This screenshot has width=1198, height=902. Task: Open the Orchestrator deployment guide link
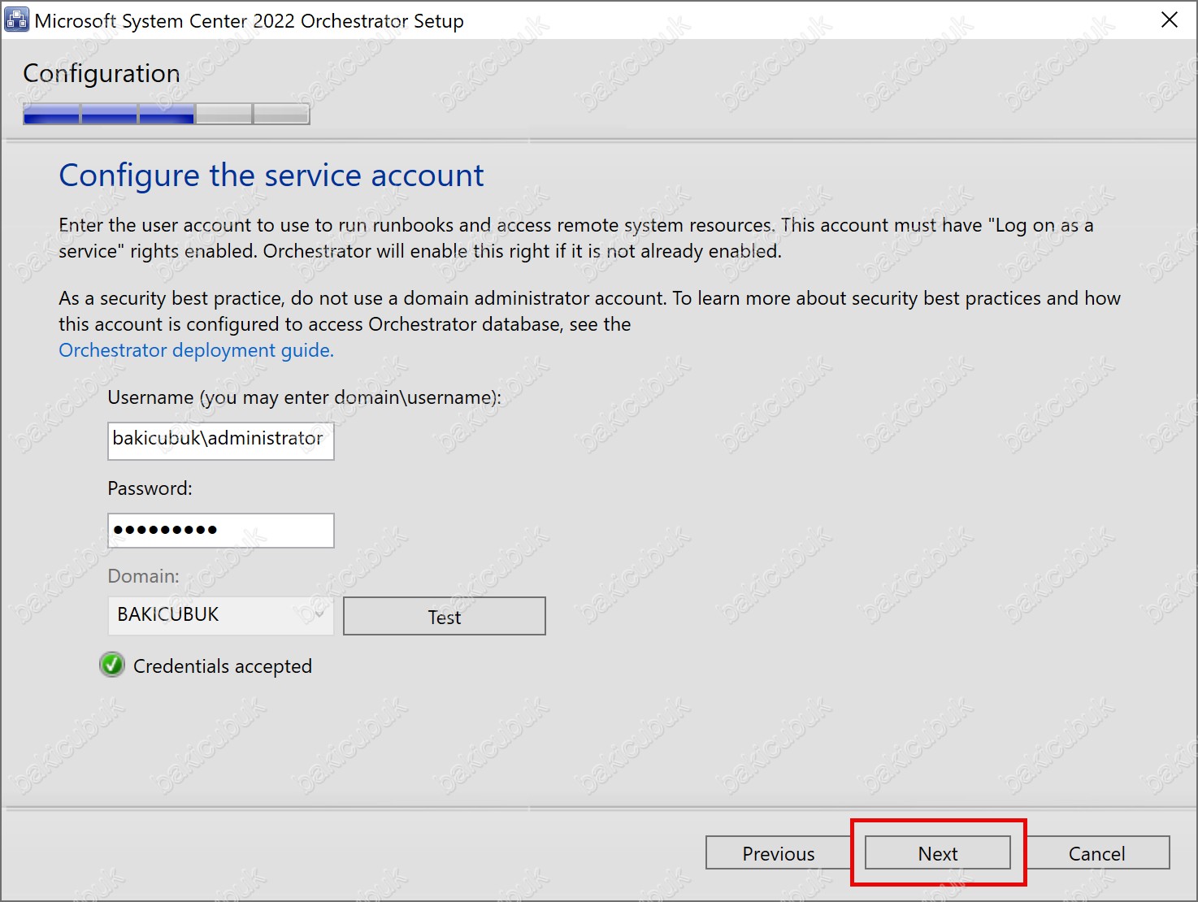click(196, 350)
